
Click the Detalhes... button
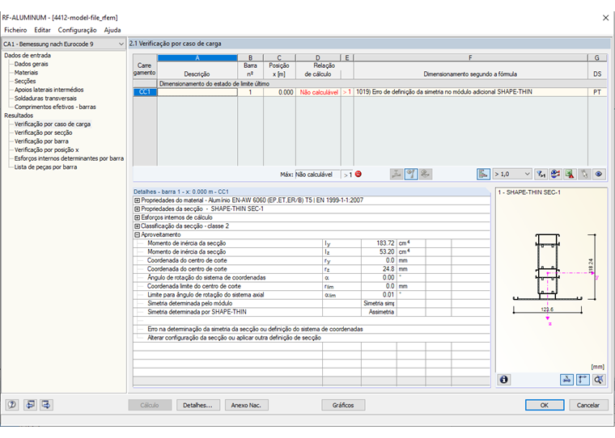click(197, 405)
